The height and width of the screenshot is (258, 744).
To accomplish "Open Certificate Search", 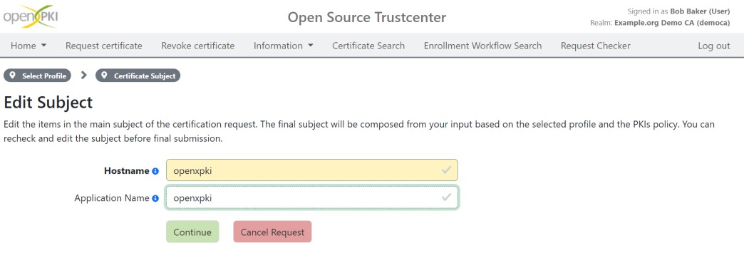I will coord(368,46).
